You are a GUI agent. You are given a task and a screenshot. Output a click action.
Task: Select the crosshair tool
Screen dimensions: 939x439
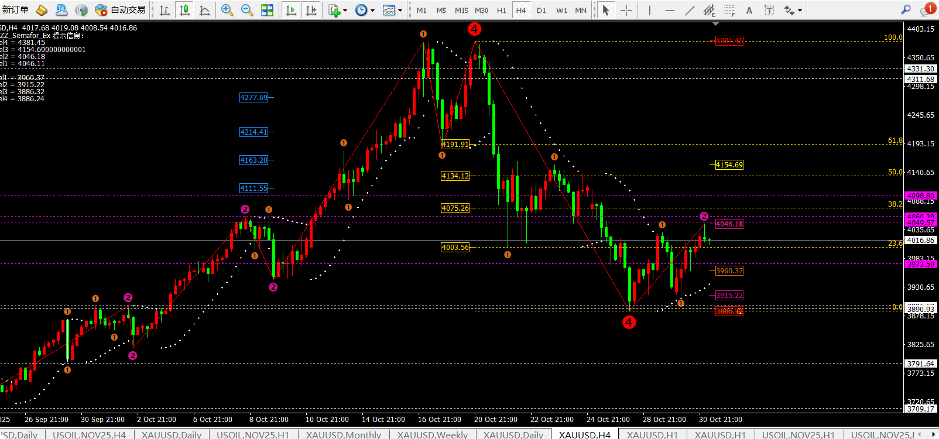click(626, 10)
